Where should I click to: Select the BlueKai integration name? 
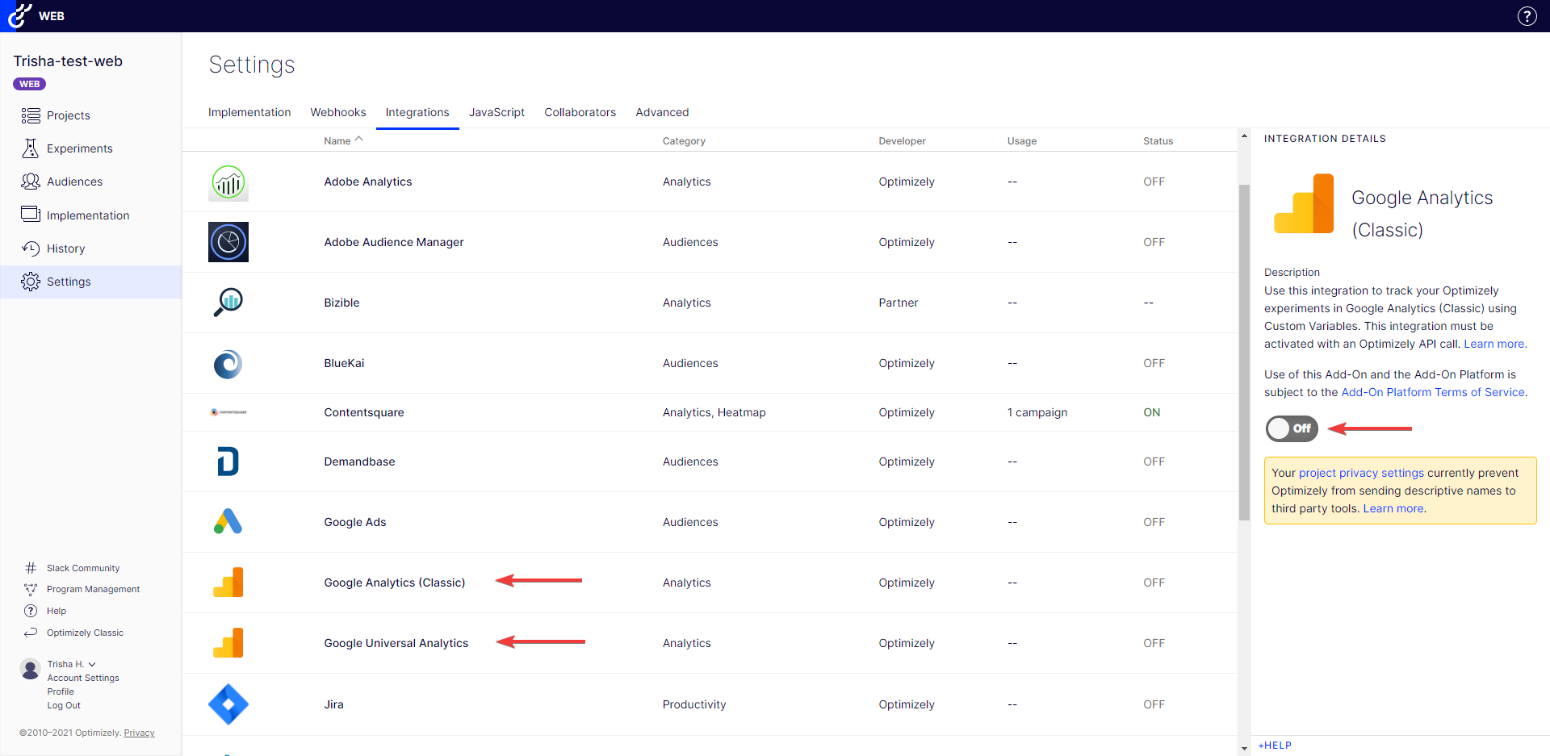pos(344,363)
